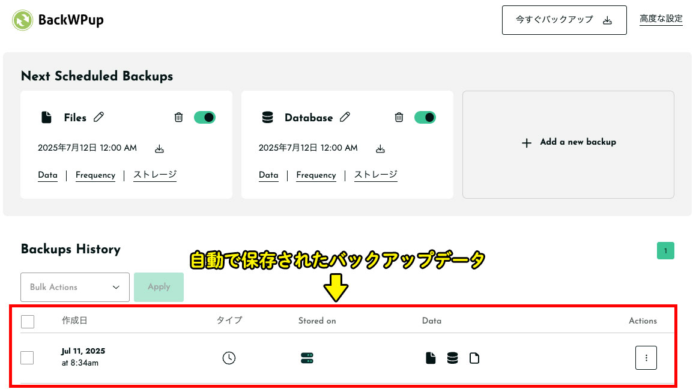Open the Frequency link in Files card
The image size is (693, 392).
(95, 175)
